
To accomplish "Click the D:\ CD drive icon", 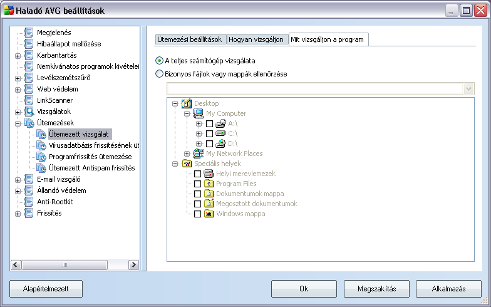I will pyautogui.click(x=220, y=143).
